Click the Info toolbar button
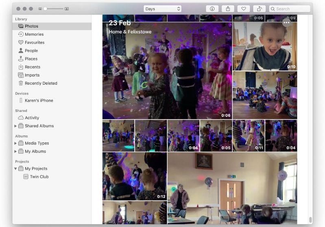The image size is (325, 227). tap(212, 9)
